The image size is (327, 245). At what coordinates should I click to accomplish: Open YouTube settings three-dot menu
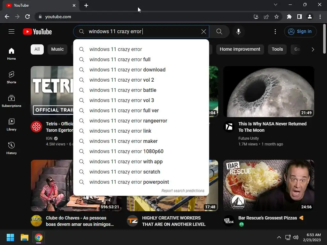click(275, 32)
